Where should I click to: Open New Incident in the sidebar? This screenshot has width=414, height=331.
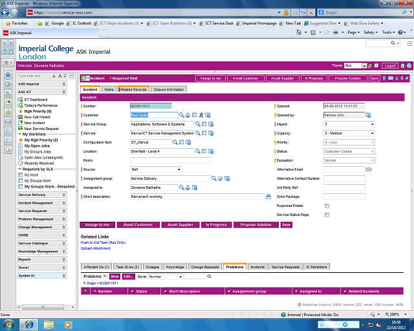click(x=36, y=122)
